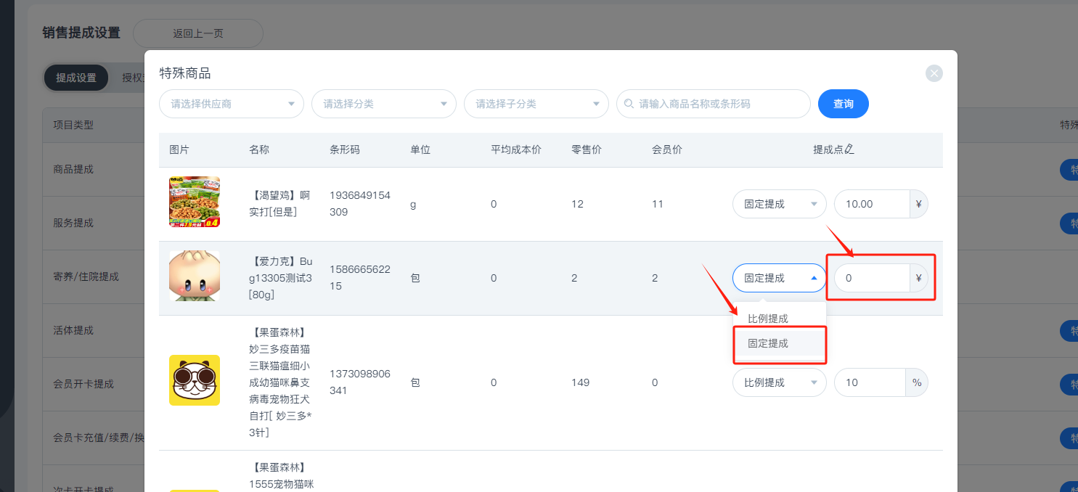Select 活体提成 in the project type list
Image resolution: width=1078 pixels, height=492 pixels.
[73, 330]
